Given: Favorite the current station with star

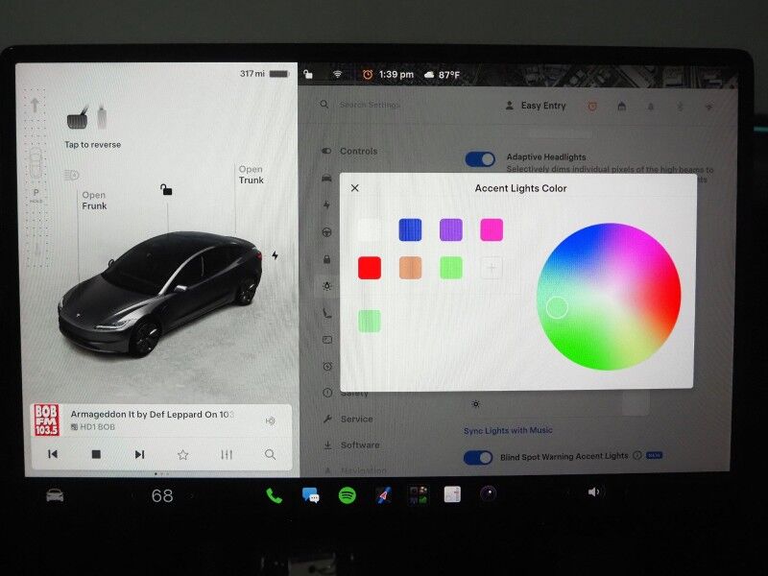Looking at the screenshot, I should pos(182,454).
